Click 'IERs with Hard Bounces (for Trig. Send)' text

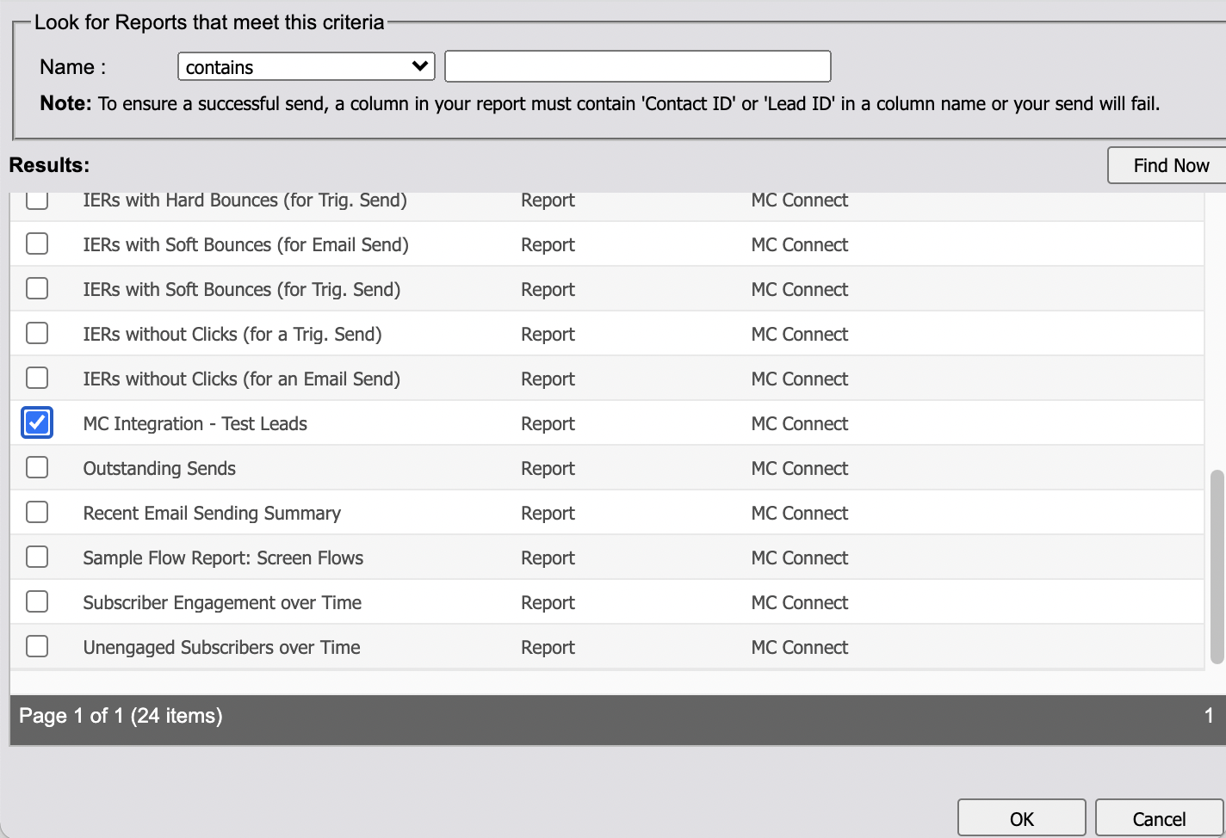[x=245, y=200]
